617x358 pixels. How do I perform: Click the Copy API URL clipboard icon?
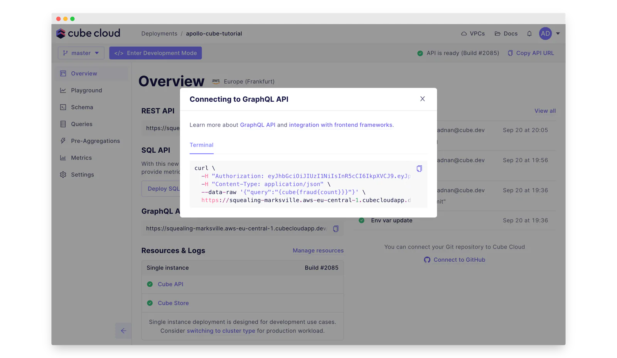[x=510, y=53]
